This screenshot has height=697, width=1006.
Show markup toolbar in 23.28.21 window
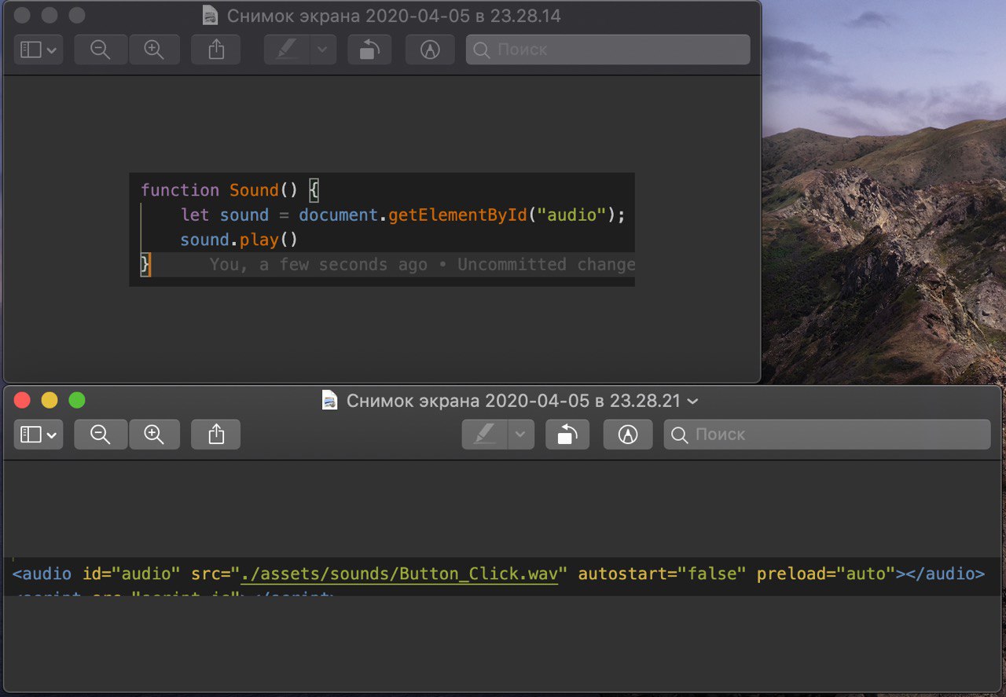(627, 435)
